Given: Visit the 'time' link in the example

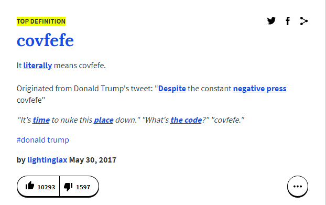Looking at the screenshot, I should 41,120.
